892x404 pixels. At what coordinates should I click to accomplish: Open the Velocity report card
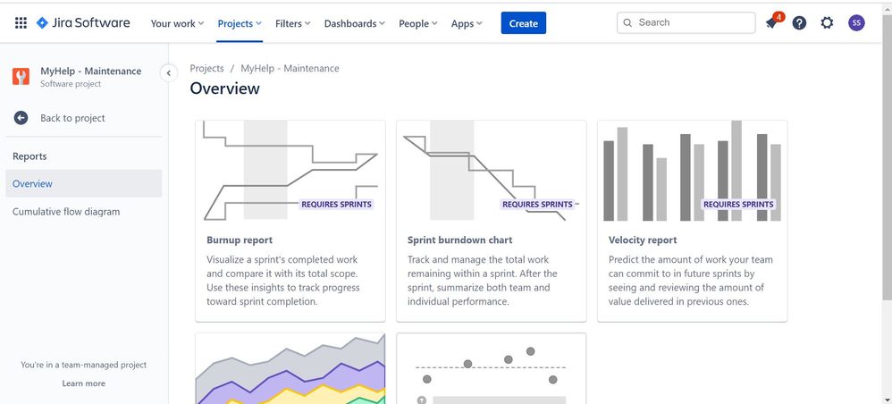[x=693, y=221]
